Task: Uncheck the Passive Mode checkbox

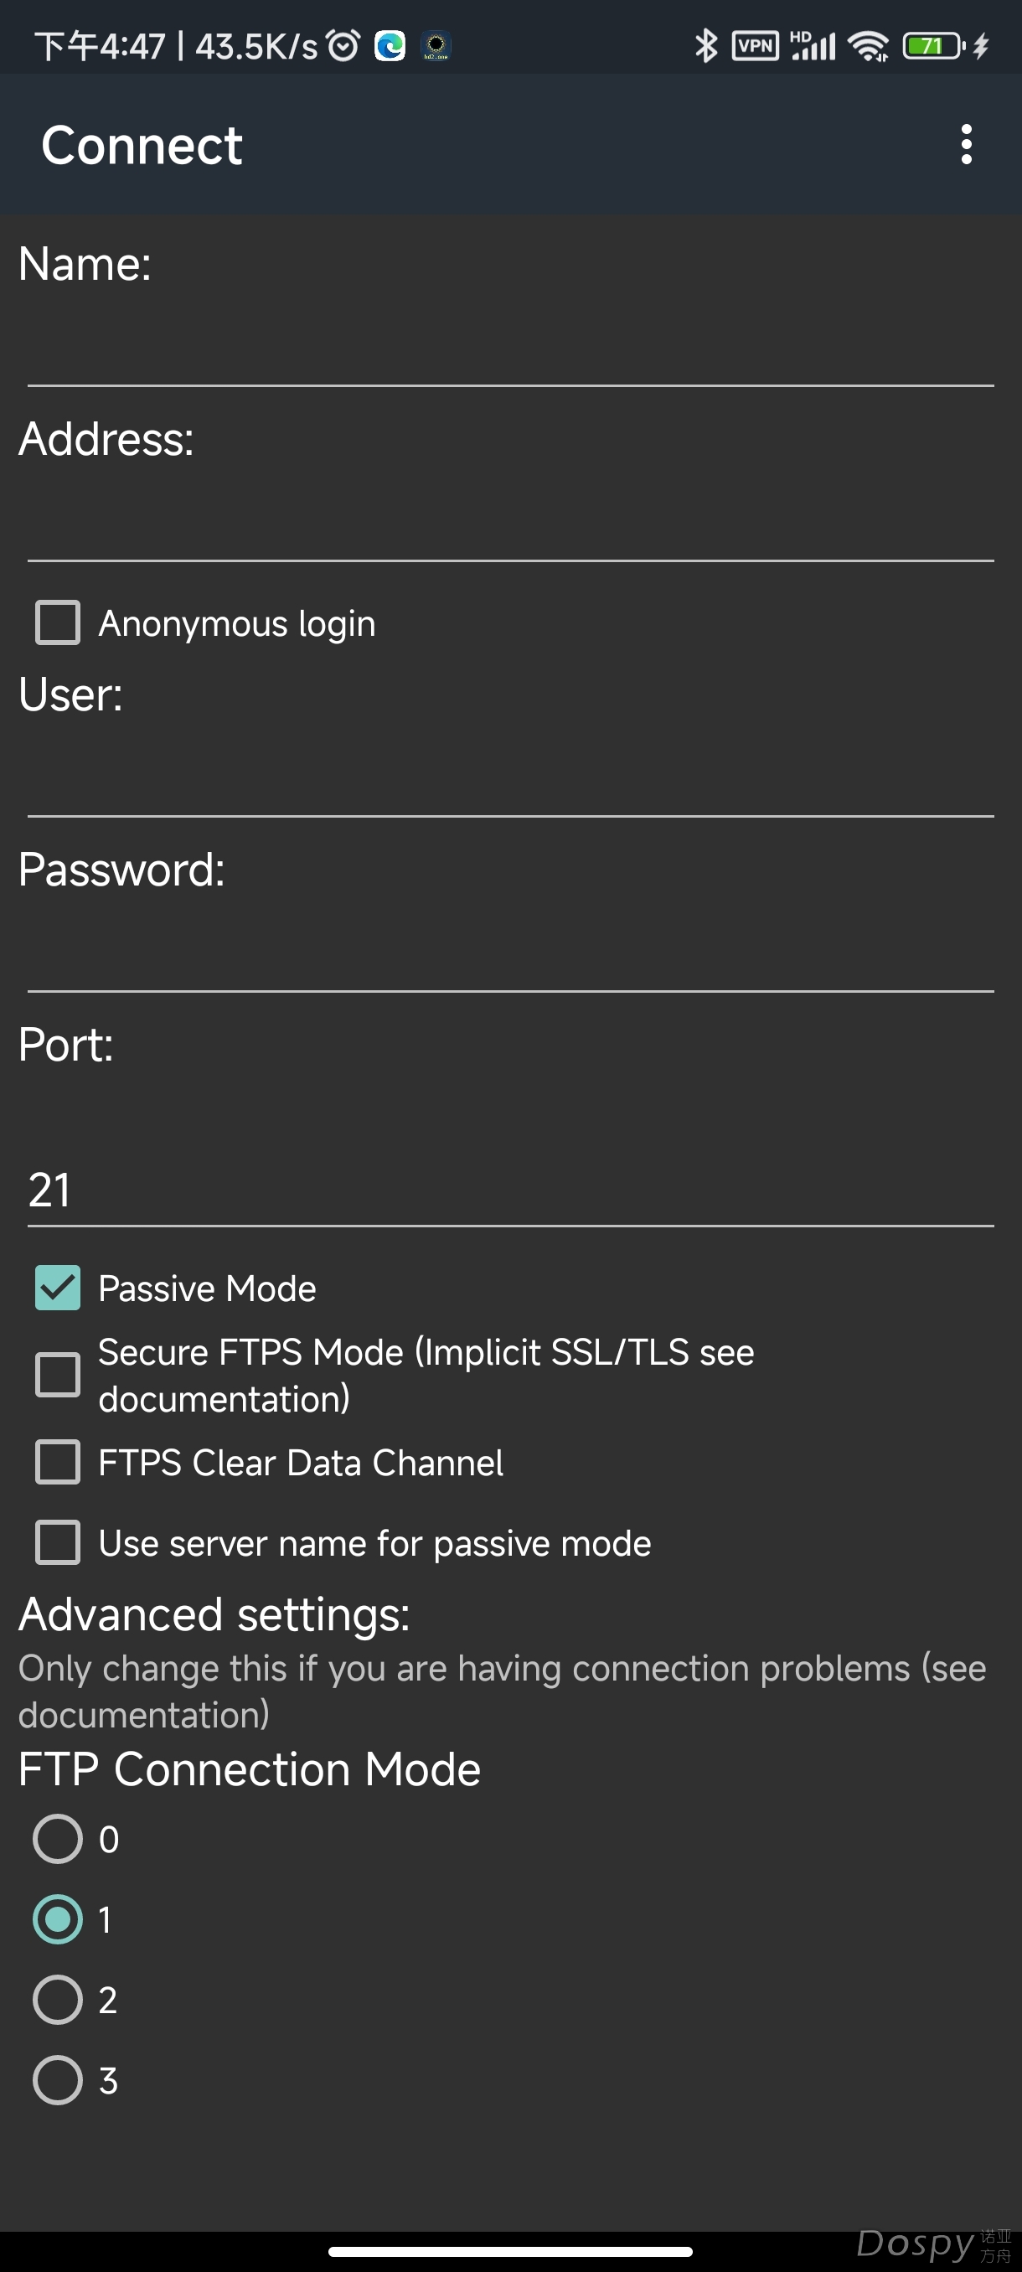Action: pos(58,1288)
